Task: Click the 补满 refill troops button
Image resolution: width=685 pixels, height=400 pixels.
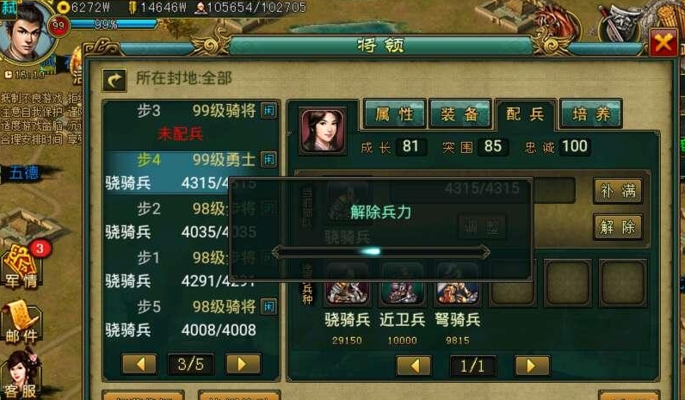Action: (x=618, y=191)
